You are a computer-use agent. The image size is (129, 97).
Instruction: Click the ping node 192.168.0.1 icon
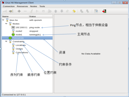(13, 27)
